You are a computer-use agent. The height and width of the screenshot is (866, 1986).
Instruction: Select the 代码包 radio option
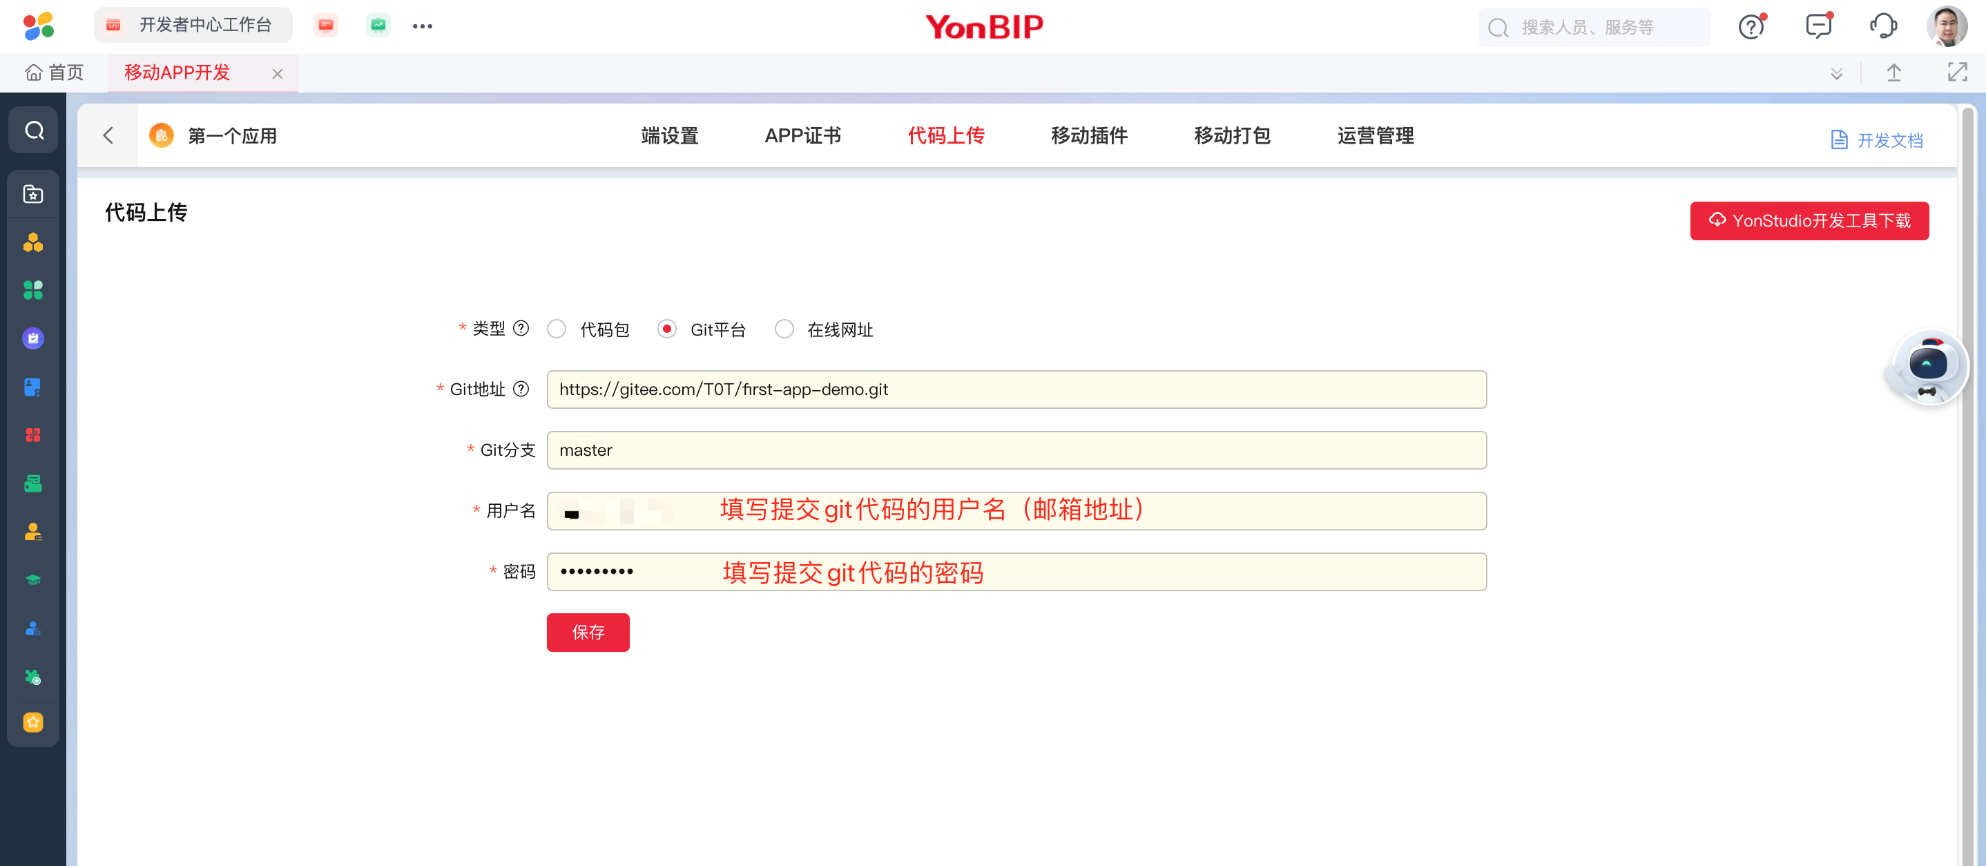(557, 329)
